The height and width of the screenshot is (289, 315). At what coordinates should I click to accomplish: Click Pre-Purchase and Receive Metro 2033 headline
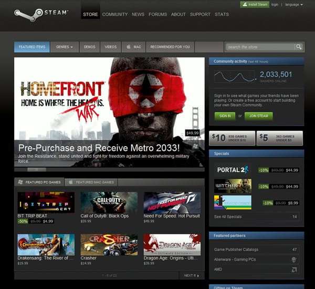(x=99, y=148)
